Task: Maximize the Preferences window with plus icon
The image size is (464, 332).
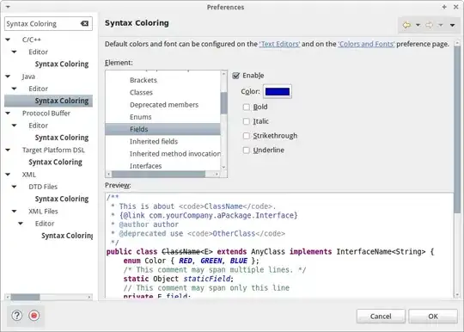Action: point(444,7)
